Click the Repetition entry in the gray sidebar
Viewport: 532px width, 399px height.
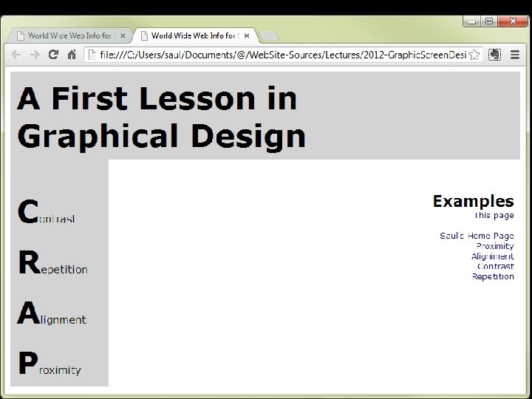[x=53, y=263]
